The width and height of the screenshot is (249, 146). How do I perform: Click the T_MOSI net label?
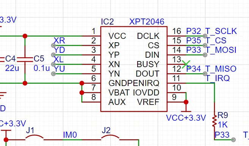pos(221,50)
